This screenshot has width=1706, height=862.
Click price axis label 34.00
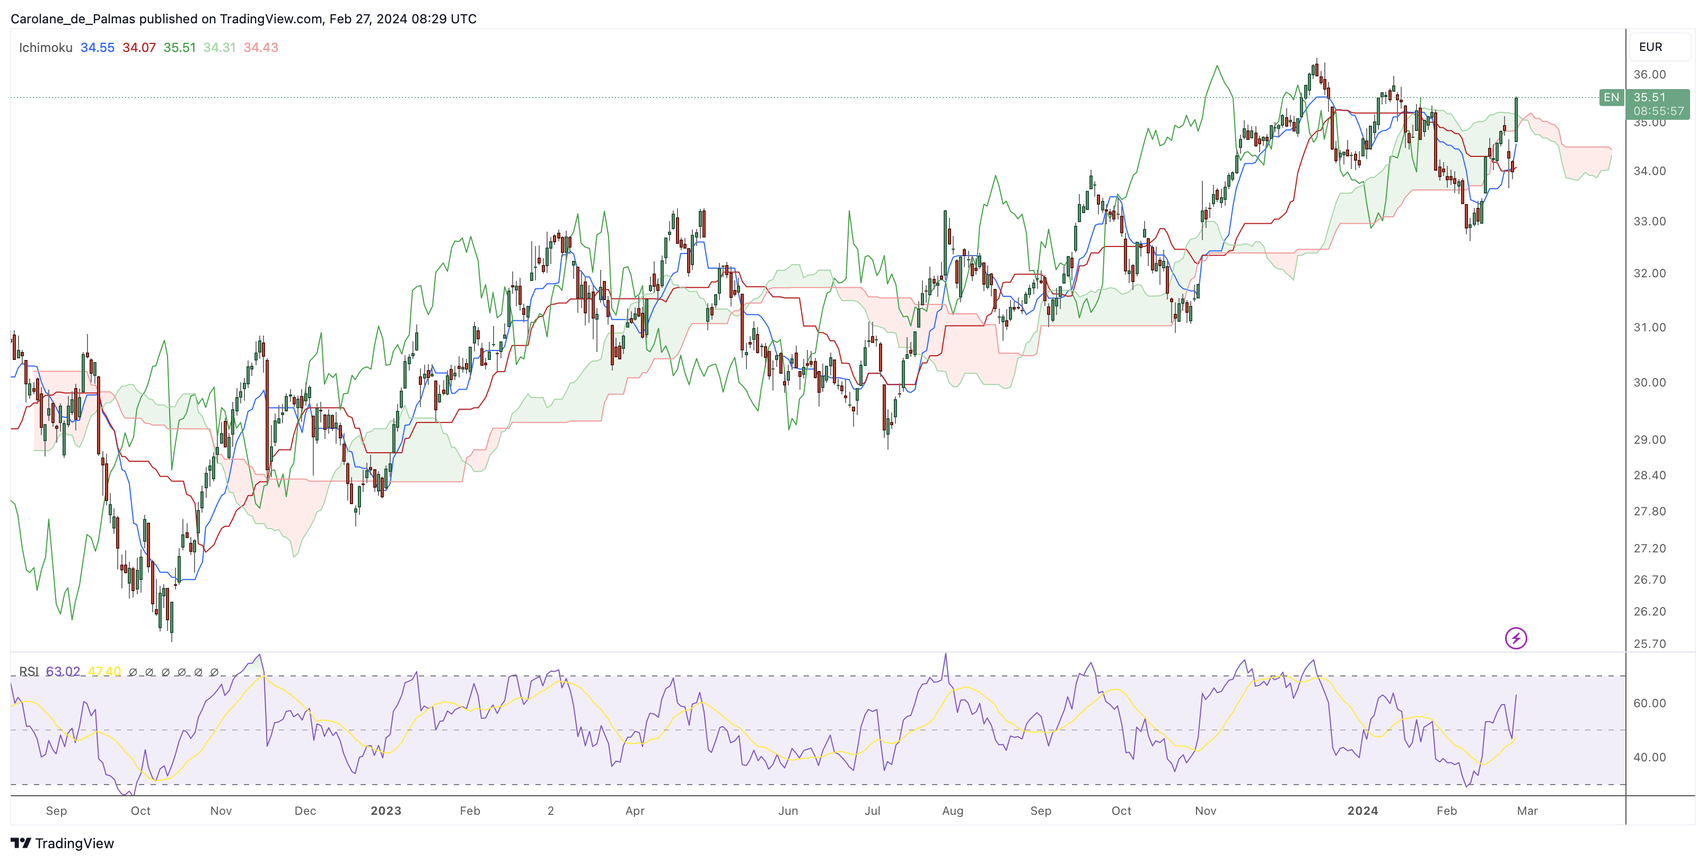point(1649,171)
